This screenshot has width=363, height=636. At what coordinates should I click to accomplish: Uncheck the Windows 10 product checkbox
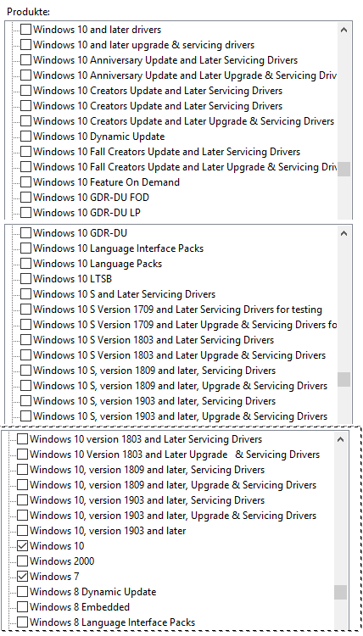point(23,546)
